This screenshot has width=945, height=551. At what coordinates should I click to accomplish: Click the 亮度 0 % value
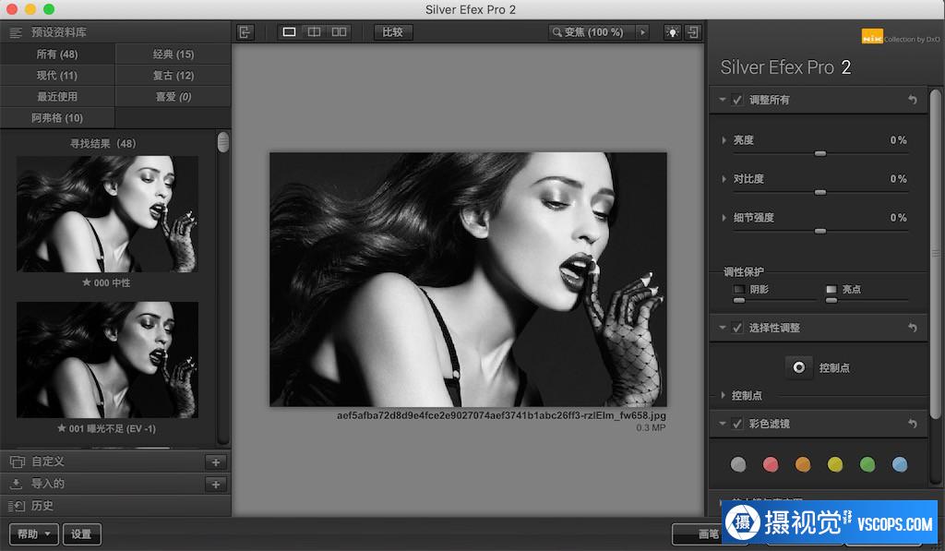point(899,140)
